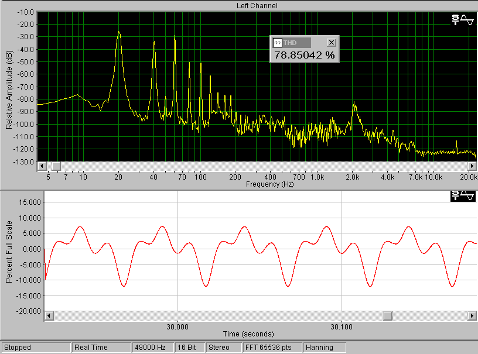Viewport: 478px width, 354px height.
Task: Click the time series scrollbar thumb
Action: 388,316
